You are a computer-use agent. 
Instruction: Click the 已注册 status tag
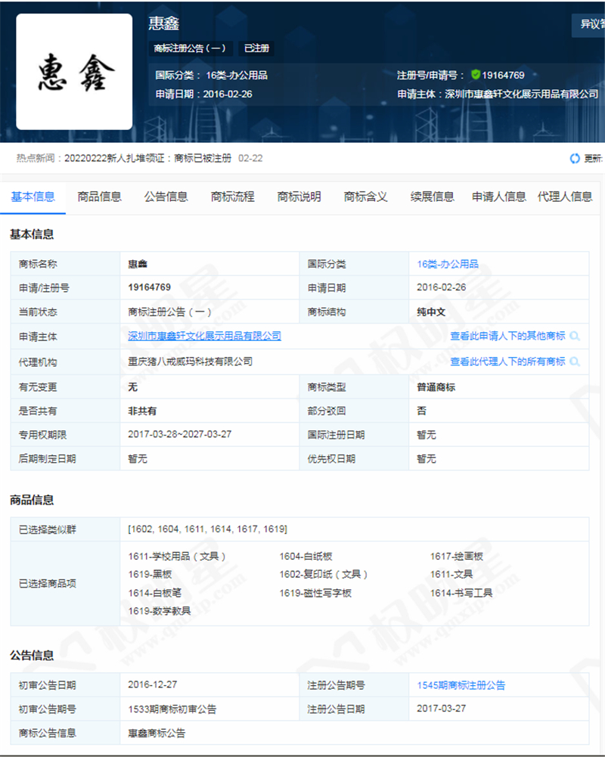click(256, 48)
